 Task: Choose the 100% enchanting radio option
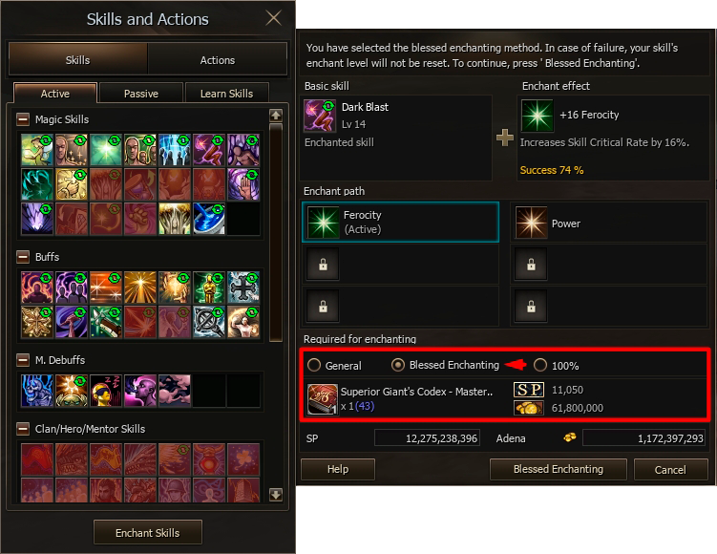click(x=540, y=365)
